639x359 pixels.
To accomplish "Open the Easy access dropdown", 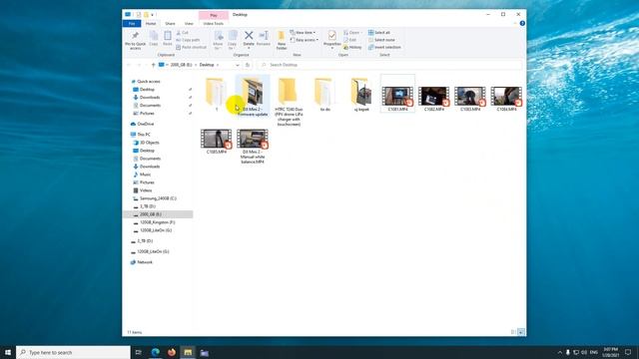I will pos(304,40).
